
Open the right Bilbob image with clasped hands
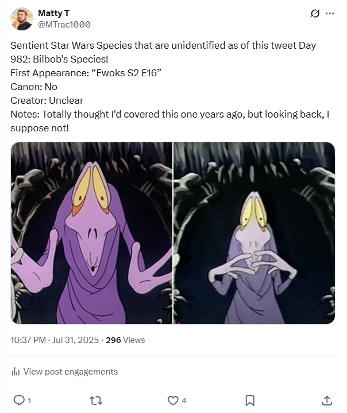click(255, 233)
